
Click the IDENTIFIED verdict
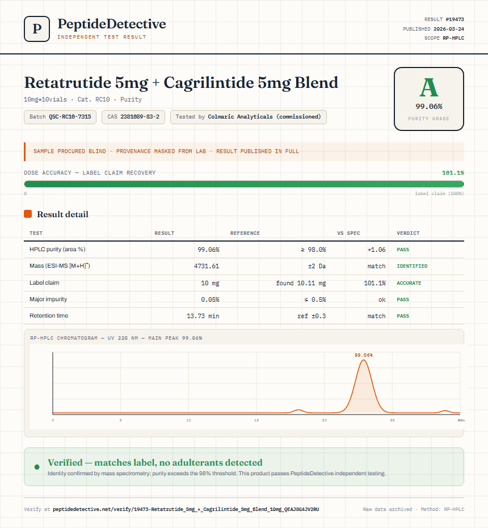(x=412, y=266)
